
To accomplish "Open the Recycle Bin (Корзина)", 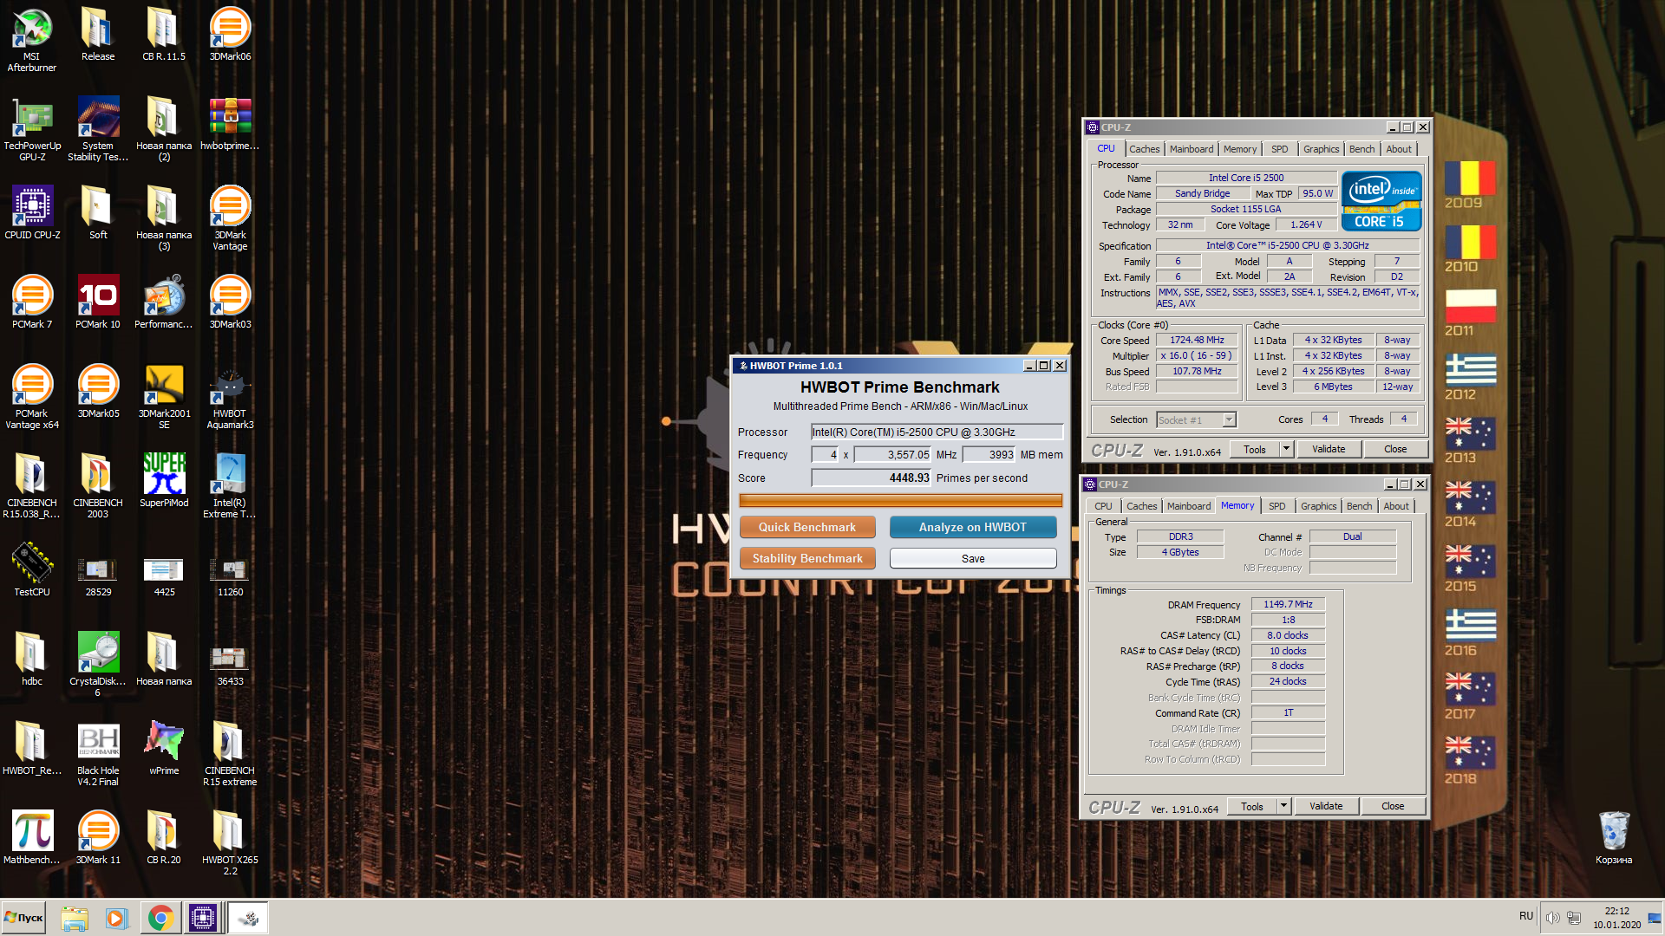I will click(x=1614, y=837).
